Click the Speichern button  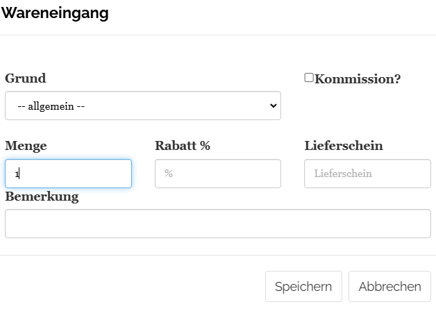[303, 286]
